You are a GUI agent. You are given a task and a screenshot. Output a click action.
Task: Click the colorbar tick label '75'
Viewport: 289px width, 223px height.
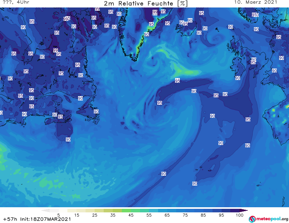point(185,215)
